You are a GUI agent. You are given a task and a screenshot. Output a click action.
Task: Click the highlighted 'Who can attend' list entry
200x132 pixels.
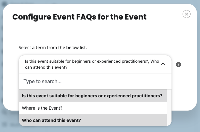click(x=52, y=120)
